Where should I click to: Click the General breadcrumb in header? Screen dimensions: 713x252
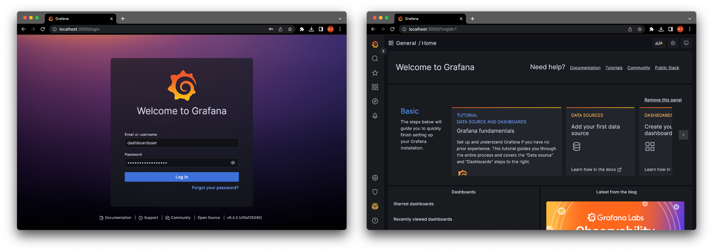tap(406, 43)
